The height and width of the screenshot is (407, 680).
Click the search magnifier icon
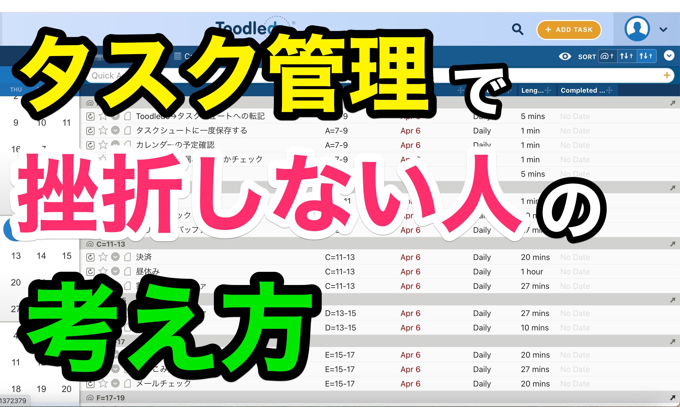(x=517, y=29)
